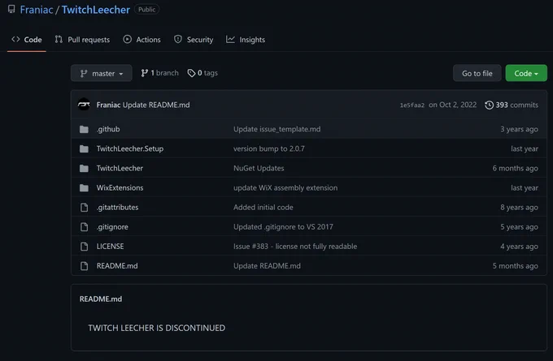Click the 'TWITCH LEECHER IS DISCONTINUED' text
The image size is (553, 361).
157,328
